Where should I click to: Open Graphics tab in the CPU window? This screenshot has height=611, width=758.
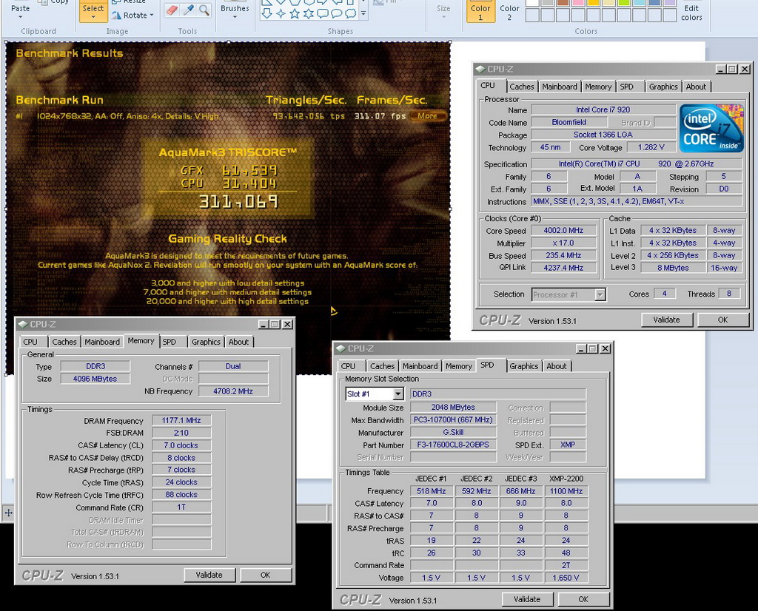click(x=663, y=87)
